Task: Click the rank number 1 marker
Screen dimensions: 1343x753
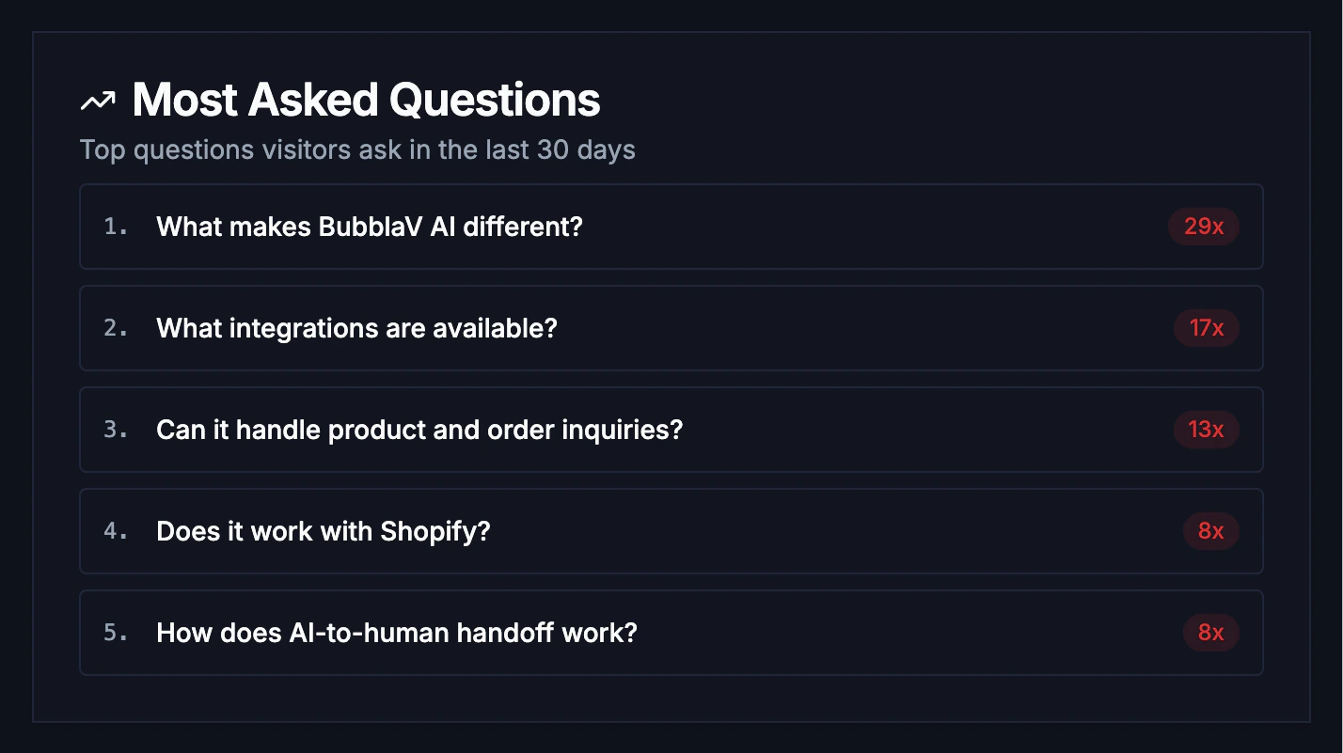Action: click(x=115, y=227)
